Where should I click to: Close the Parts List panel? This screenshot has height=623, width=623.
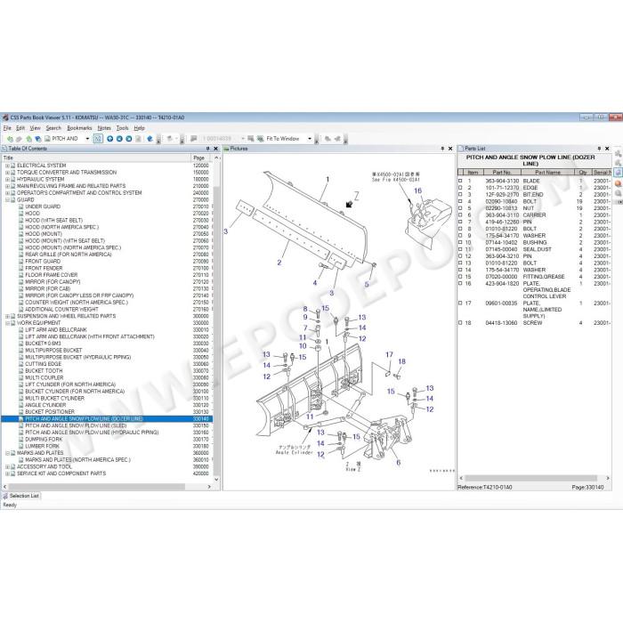point(607,149)
